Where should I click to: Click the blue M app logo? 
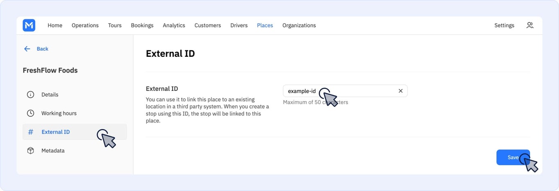[29, 25]
